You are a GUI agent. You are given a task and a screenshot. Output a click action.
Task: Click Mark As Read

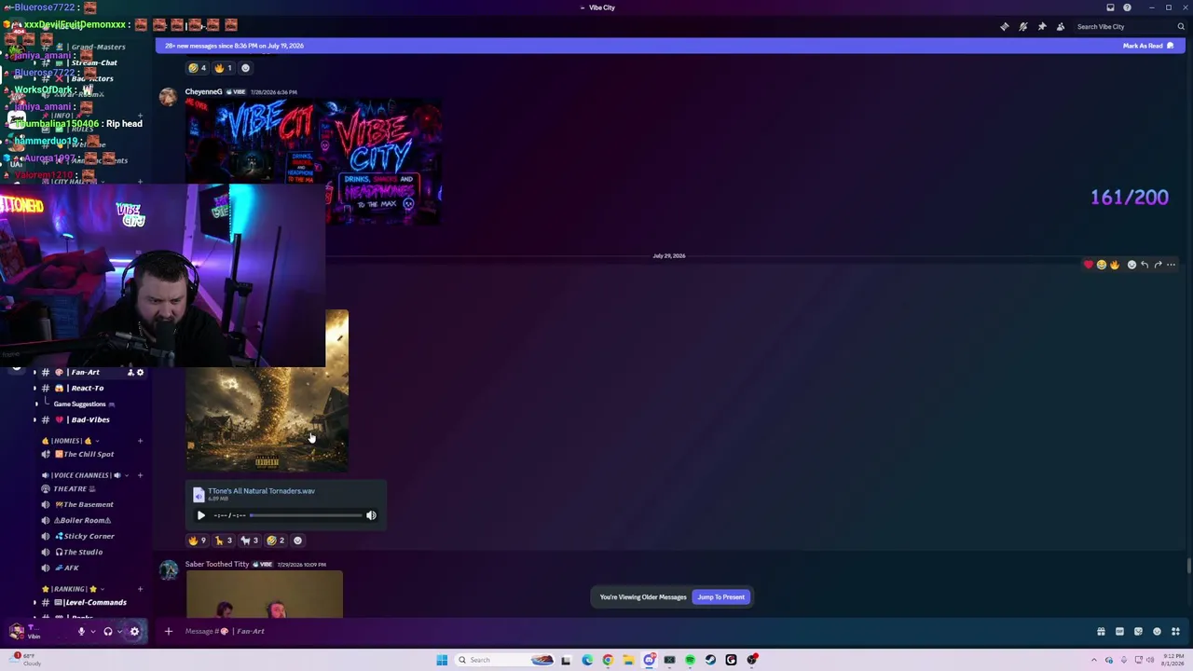pyautogui.click(x=1148, y=46)
